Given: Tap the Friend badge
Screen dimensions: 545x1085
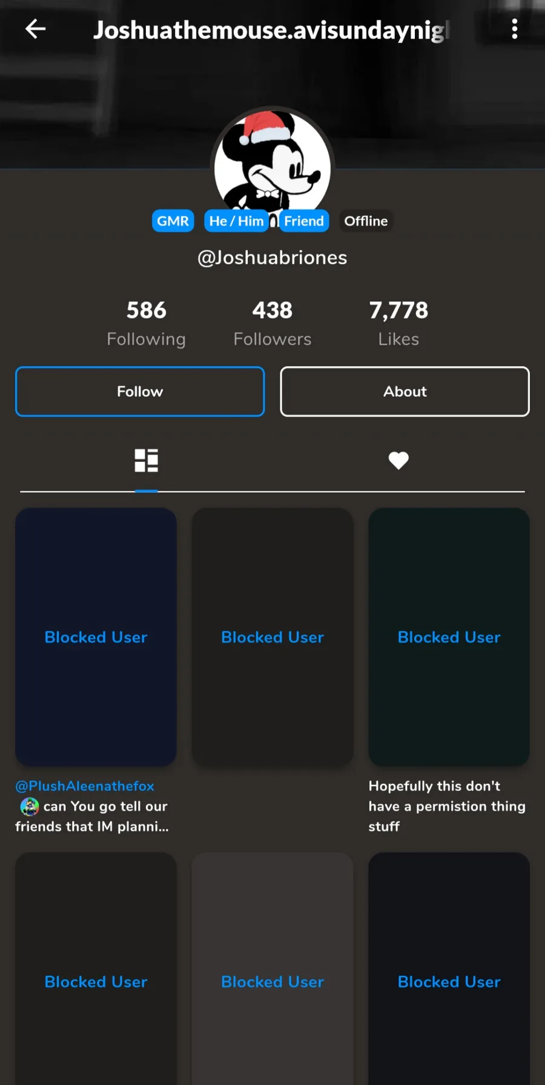Looking at the screenshot, I should pos(303,221).
